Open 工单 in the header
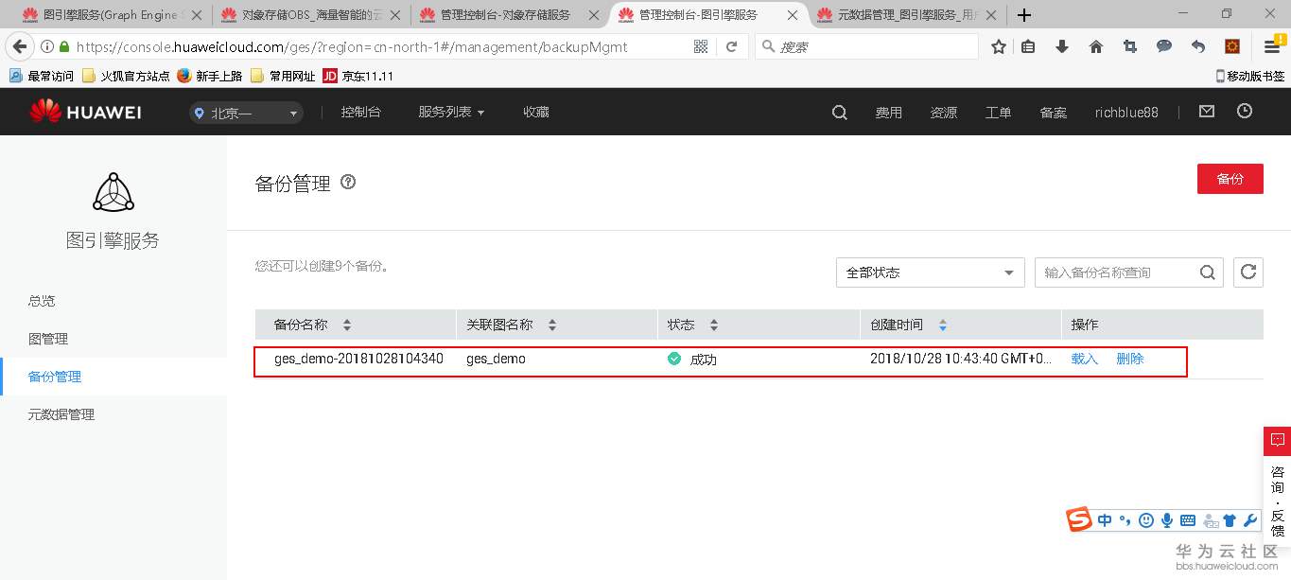Screen dimensions: 1291x580 [x=999, y=113]
